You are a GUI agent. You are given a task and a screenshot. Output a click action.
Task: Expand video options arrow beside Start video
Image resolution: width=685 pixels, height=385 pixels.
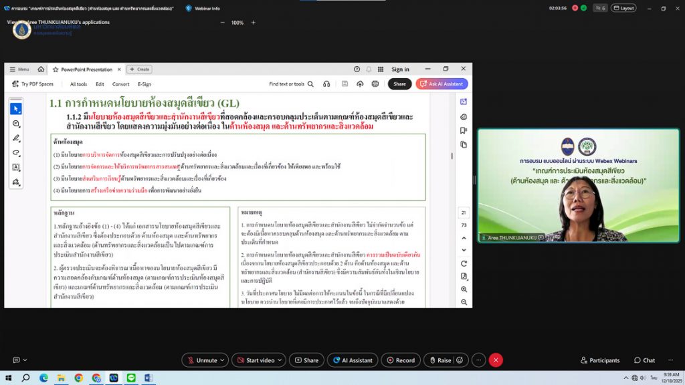coord(280,360)
